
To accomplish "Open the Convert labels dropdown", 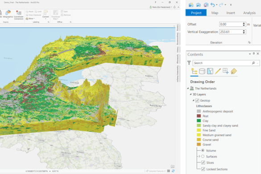I will click(x=46, y=15).
